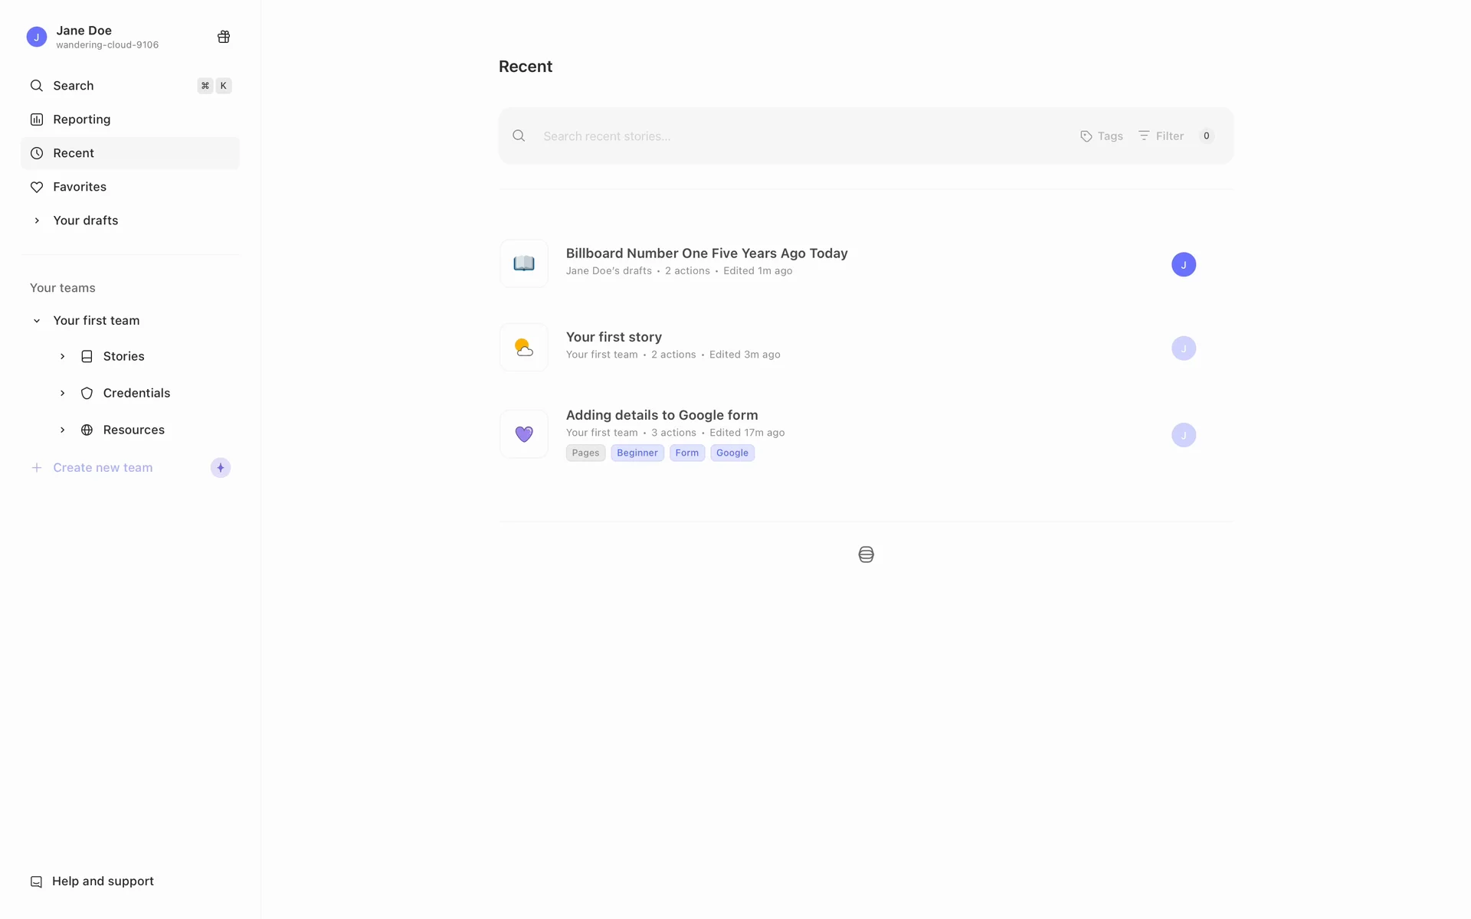1471x919 pixels.
Task: Click the Beginner tag on Google form story
Action: pos(637,453)
